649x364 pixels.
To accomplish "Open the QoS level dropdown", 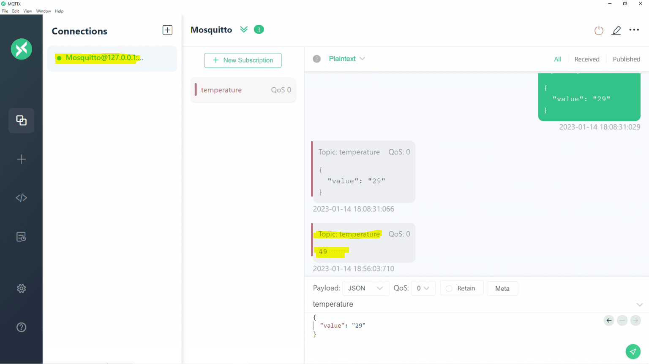I will point(423,289).
